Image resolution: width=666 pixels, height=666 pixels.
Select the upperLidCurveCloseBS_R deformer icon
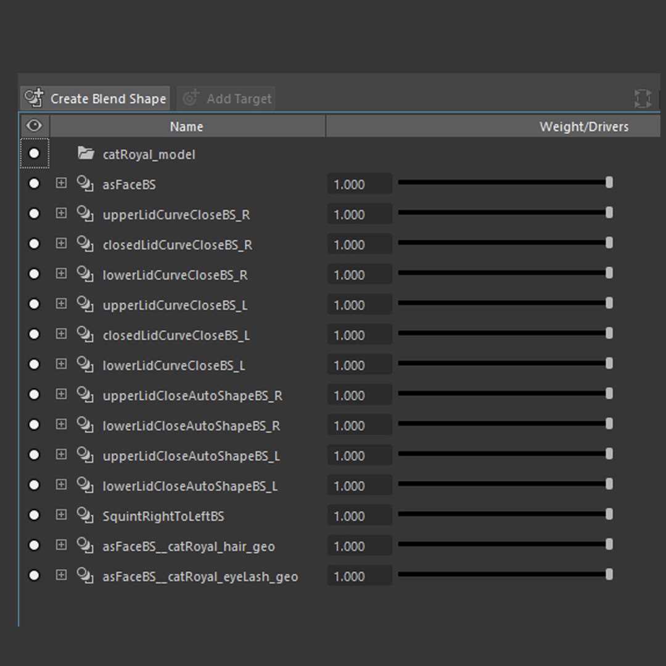(x=85, y=213)
